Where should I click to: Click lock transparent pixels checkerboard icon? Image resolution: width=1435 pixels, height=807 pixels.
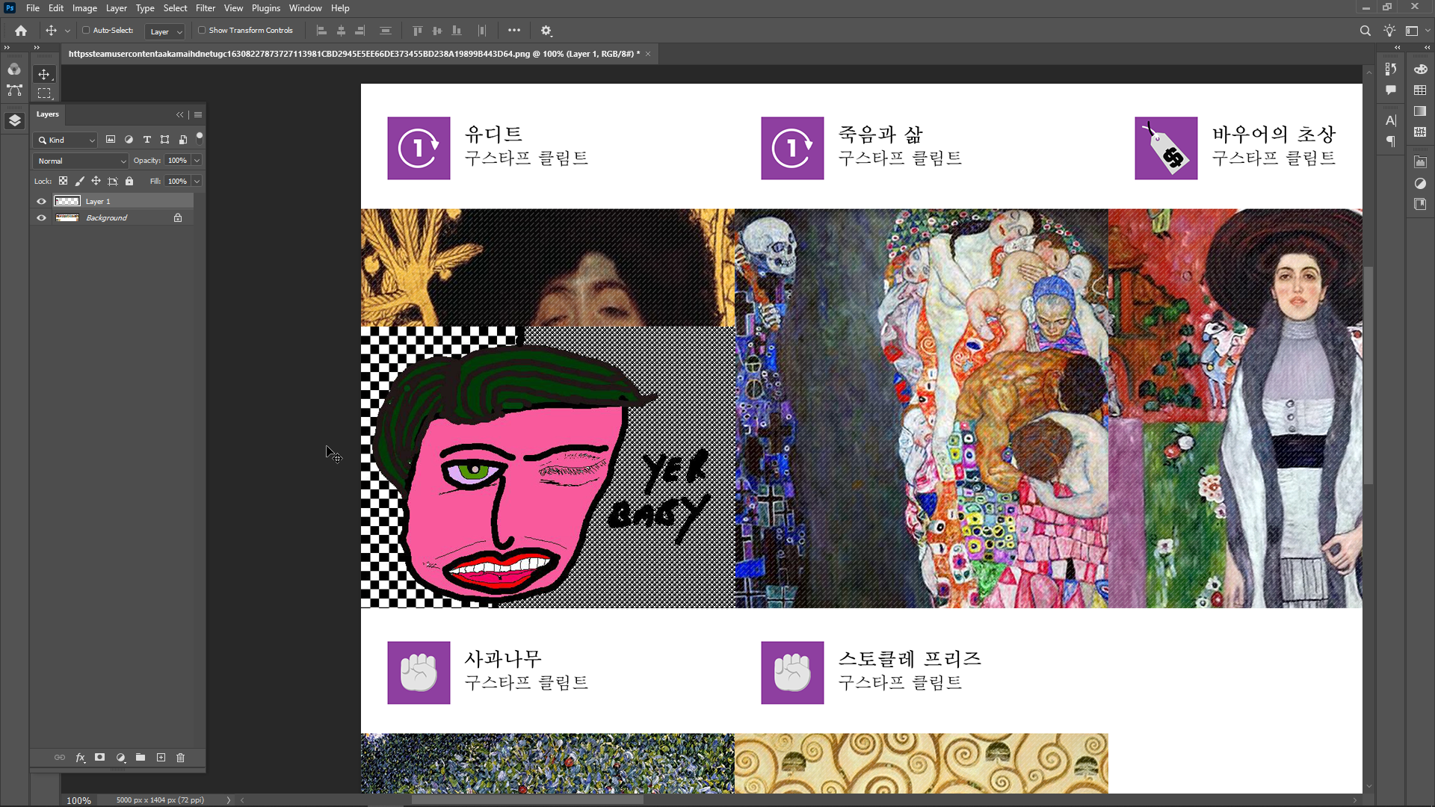pyautogui.click(x=63, y=181)
